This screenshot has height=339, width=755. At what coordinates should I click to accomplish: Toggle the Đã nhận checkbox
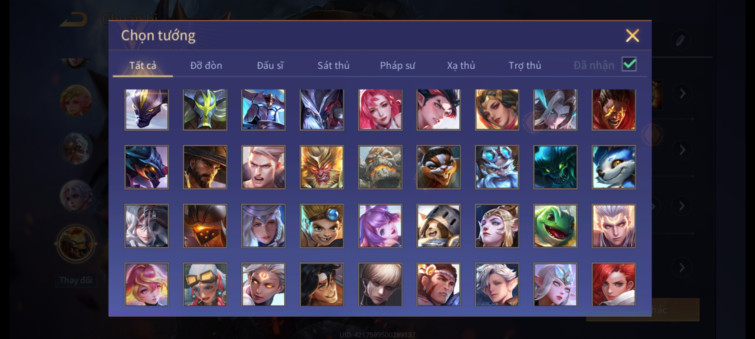coord(629,64)
